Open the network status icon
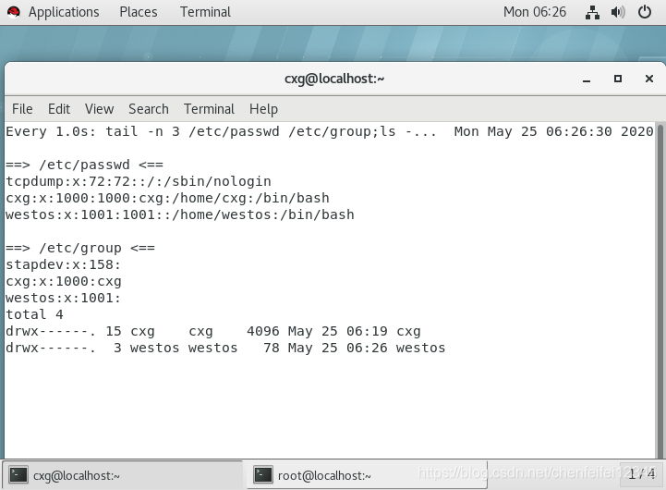666x490 pixels. click(x=592, y=12)
